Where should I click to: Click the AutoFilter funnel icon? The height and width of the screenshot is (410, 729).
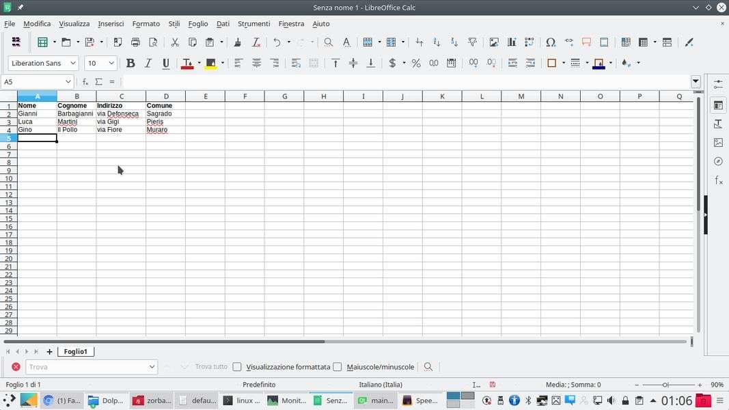[x=472, y=42]
